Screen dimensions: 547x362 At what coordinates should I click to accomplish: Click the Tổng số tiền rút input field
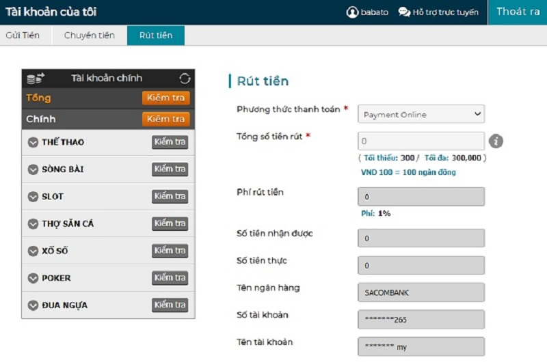tap(421, 141)
